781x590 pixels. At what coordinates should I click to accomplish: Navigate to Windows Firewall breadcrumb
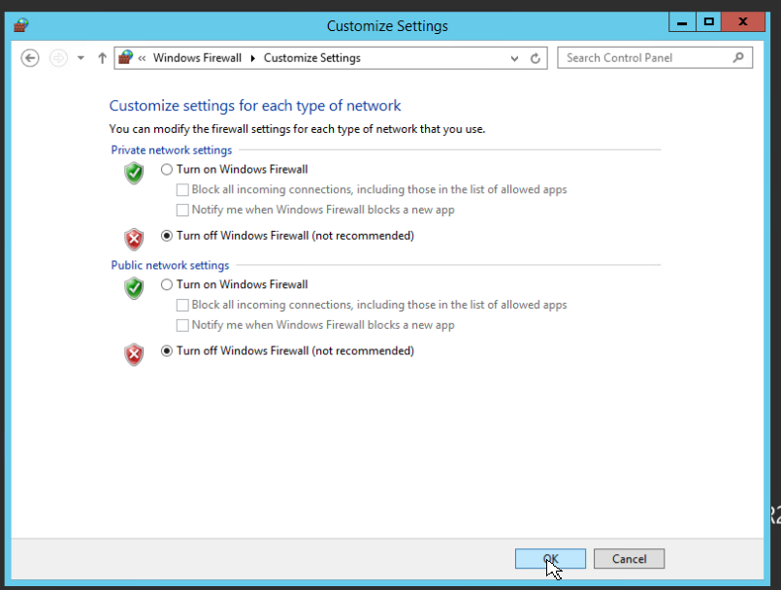click(x=197, y=58)
